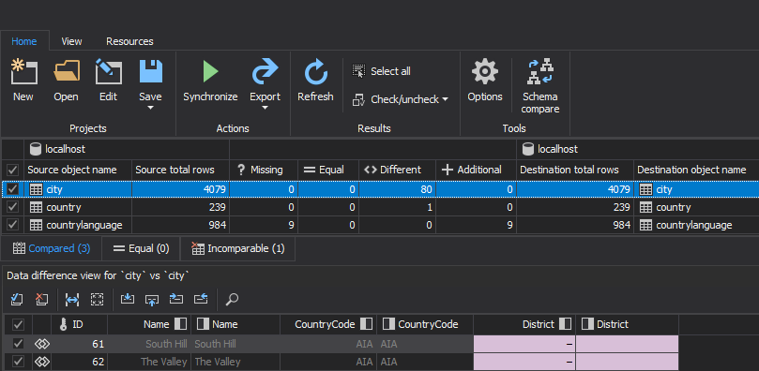
Task: Click the destination CountryCode column header
Action: point(425,324)
